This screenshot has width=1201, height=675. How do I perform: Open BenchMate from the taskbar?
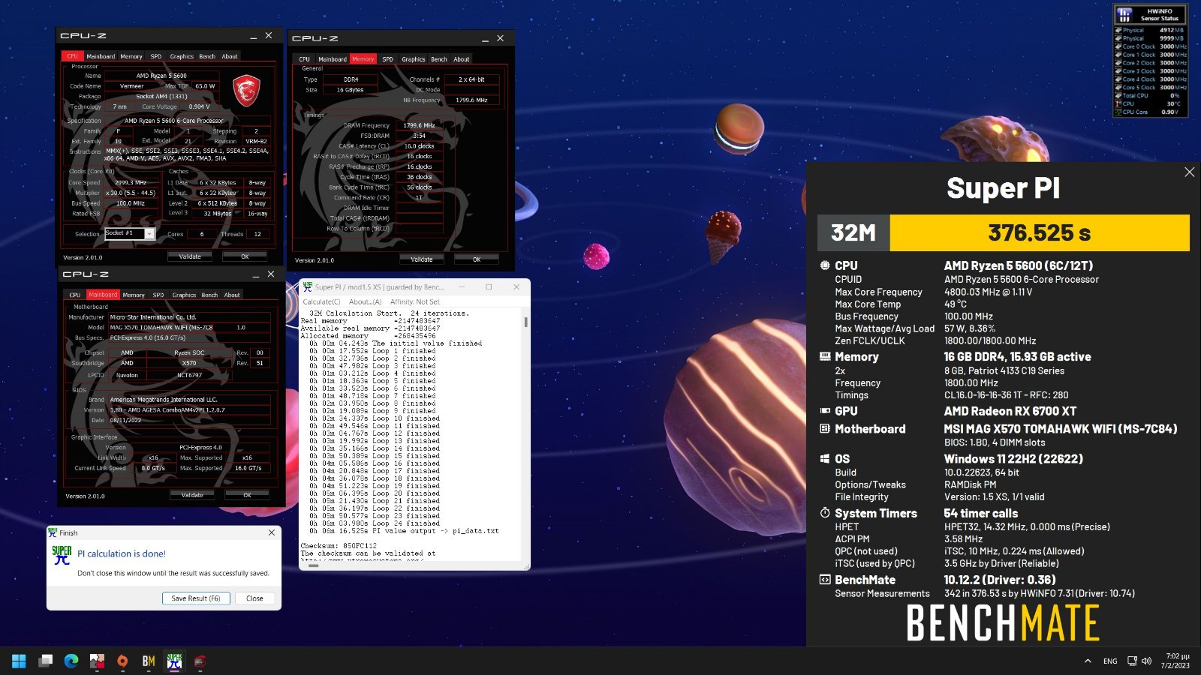149,661
